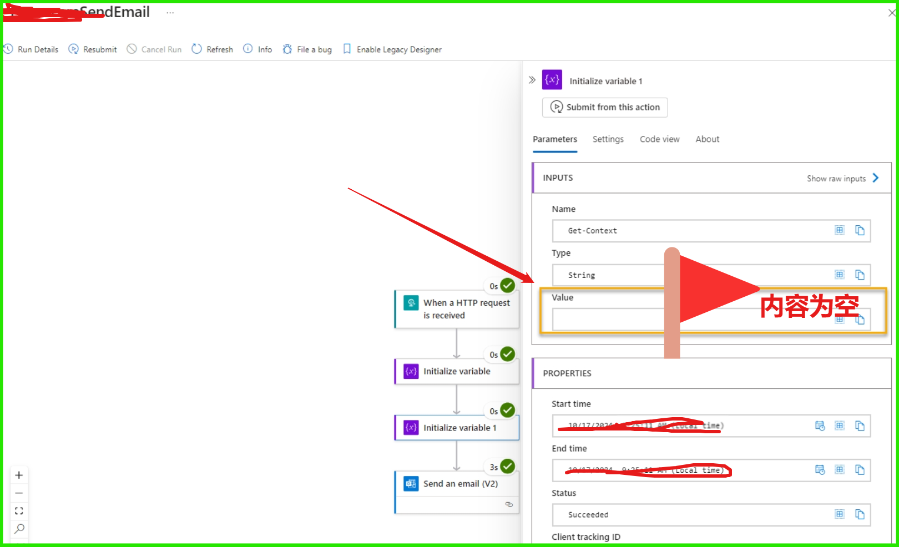
Task: Open the About tab
Action: tap(707, 139)
